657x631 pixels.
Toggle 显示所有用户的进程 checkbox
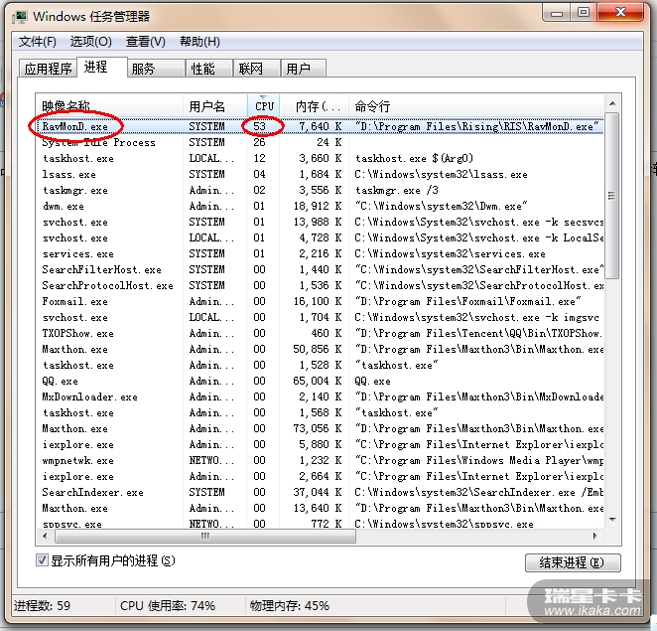pos(42,560)
